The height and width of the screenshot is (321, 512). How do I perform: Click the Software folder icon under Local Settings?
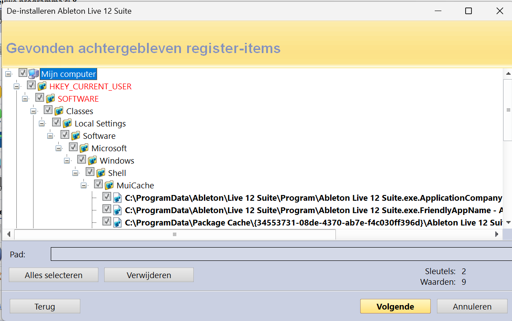pos(75,136)
